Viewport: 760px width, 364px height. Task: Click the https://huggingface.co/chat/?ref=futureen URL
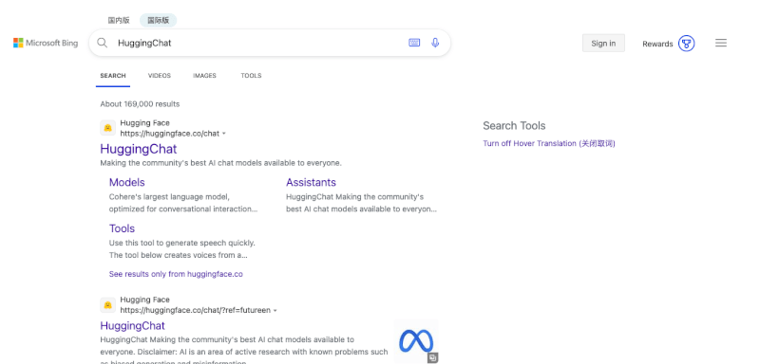196,310
